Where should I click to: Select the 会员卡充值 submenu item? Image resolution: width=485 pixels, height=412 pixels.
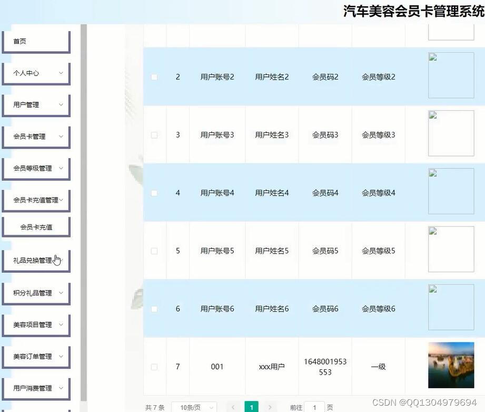[36, 226]
